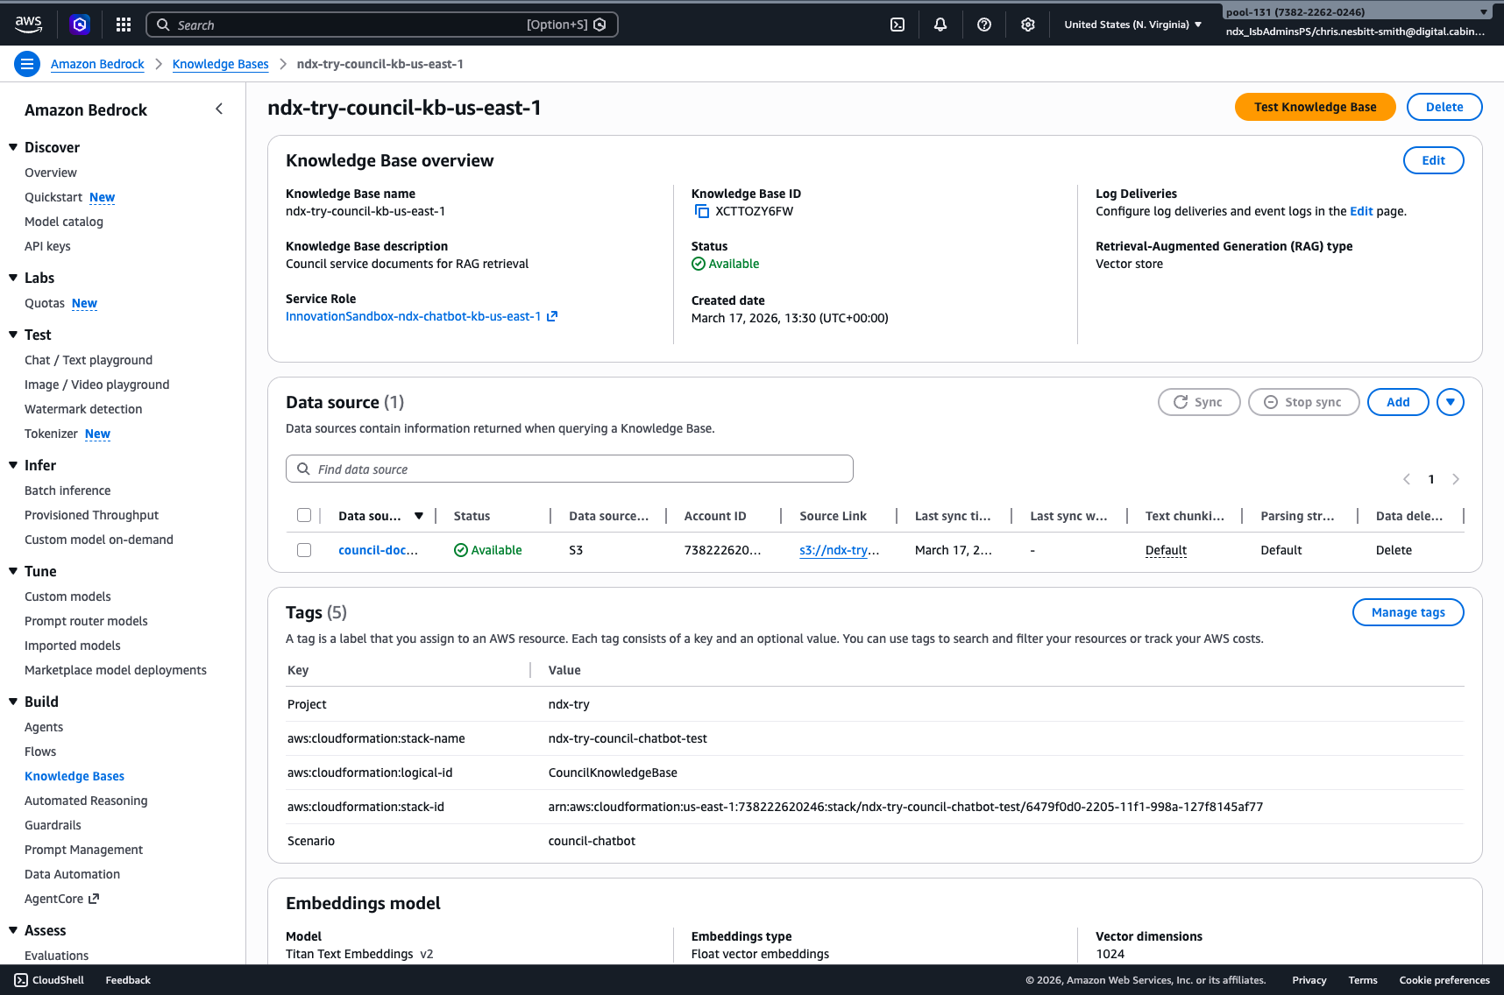Open the AWS help panel
Screen dimensions: 1504x995
tap(983, 24)
